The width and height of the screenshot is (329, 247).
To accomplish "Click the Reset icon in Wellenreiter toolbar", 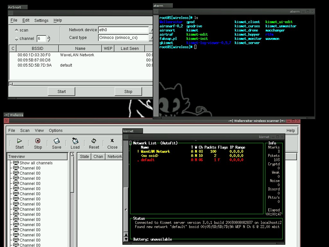I will pyautogui.click(x=94, y=141).
